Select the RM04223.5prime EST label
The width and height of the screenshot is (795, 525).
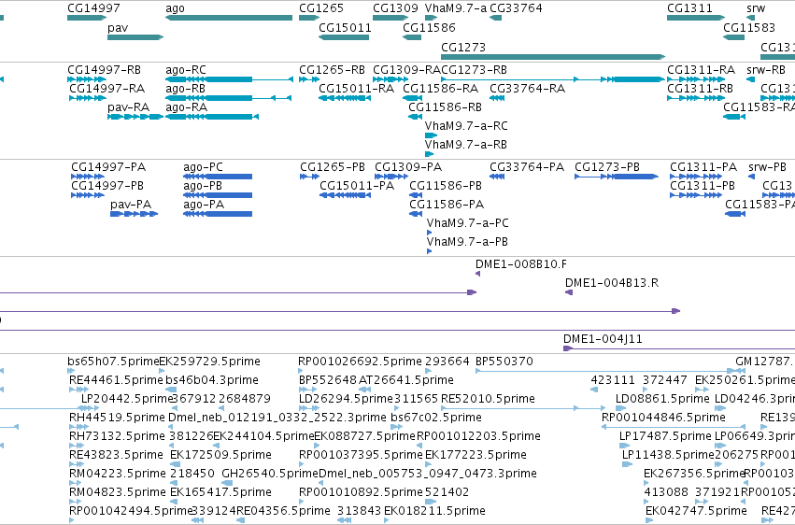click(x=117, y=474)
